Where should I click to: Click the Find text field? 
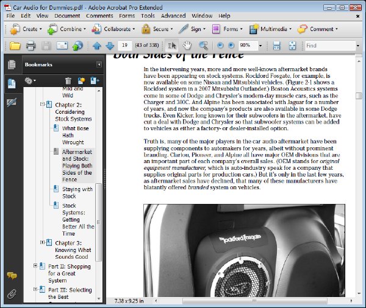pyautogui.click(x=330, y=46)
